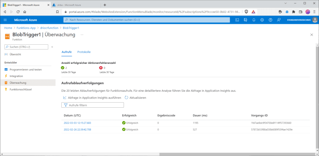319x156 pixels.
Task: Click the Erfolgreich column header
Action: (129, 115)
